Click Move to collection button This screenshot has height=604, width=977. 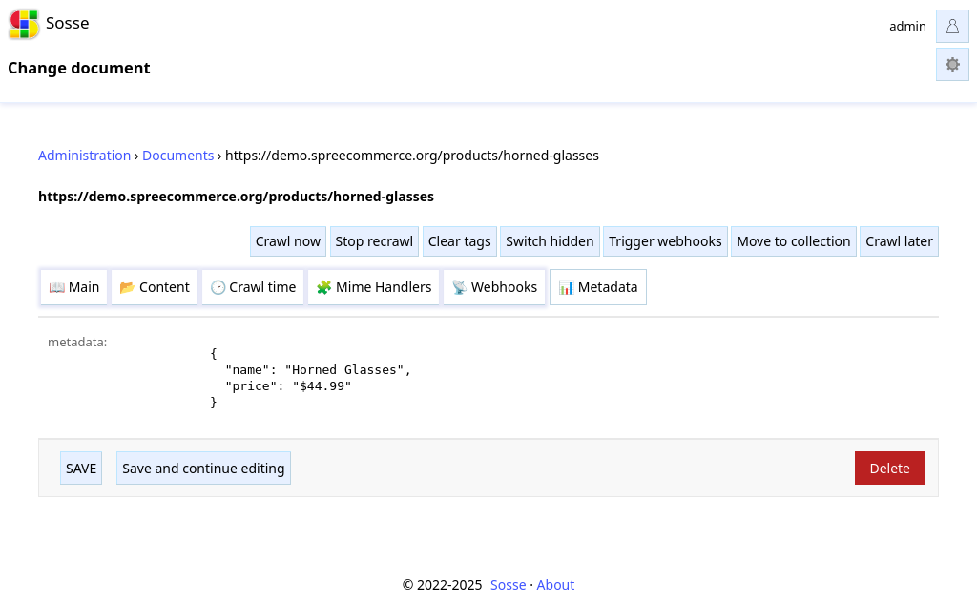793,241
